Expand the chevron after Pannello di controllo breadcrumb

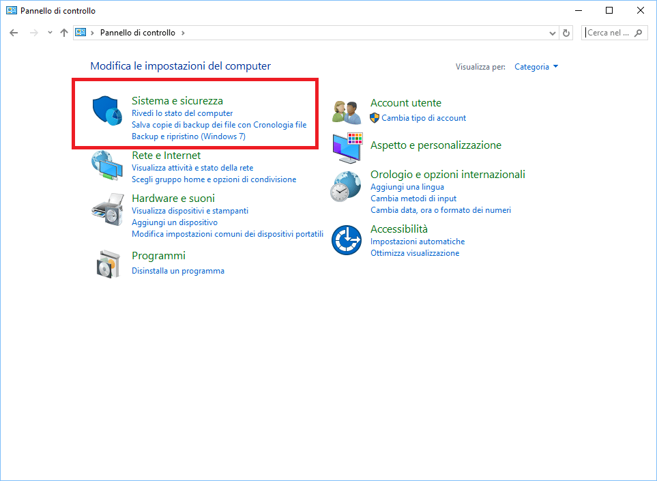point(183,33)
